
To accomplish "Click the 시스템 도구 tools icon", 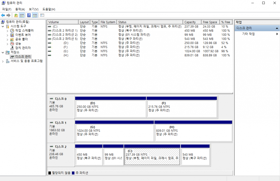I will pos(7,26).
